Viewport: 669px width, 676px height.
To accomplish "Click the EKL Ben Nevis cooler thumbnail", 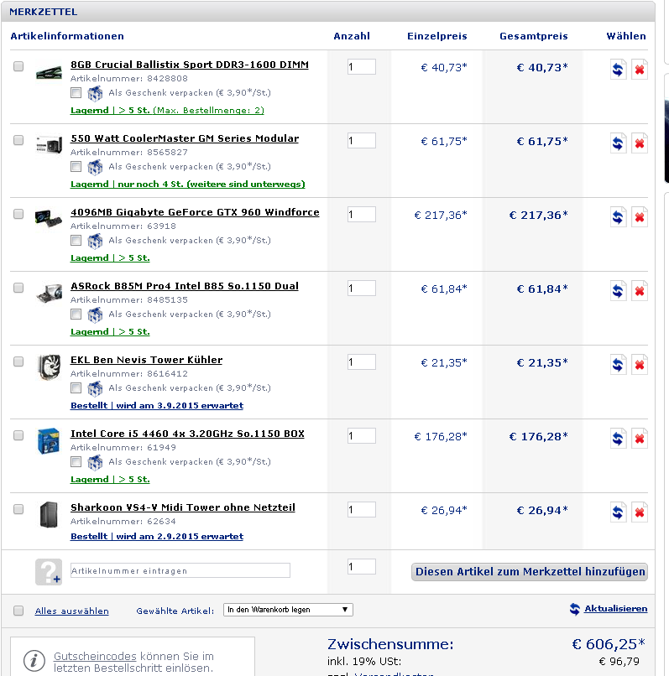I will 49,367.
